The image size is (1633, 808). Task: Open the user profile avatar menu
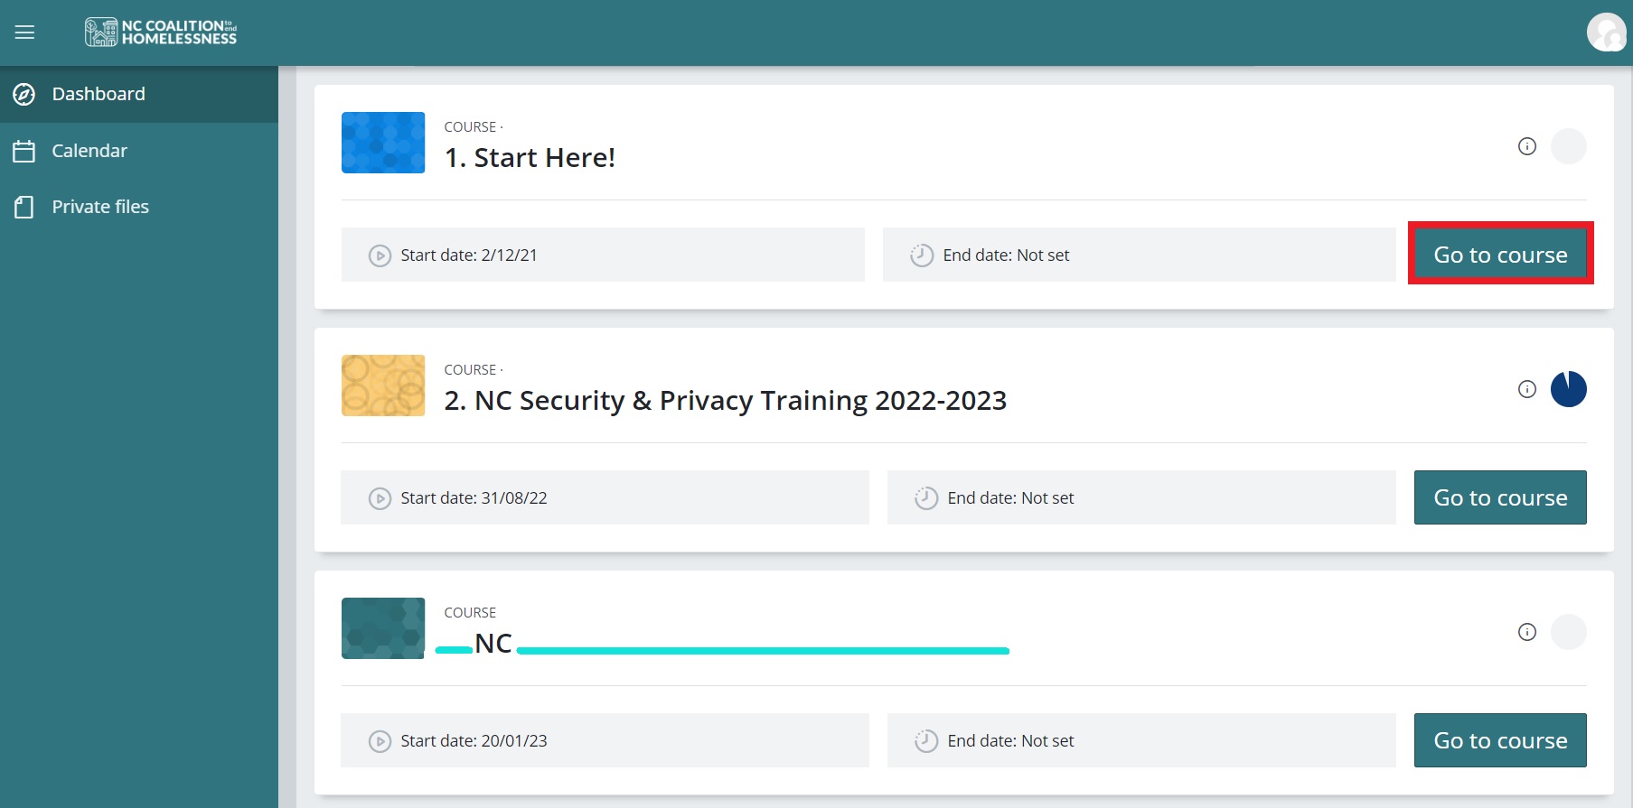coord(1606,33)
